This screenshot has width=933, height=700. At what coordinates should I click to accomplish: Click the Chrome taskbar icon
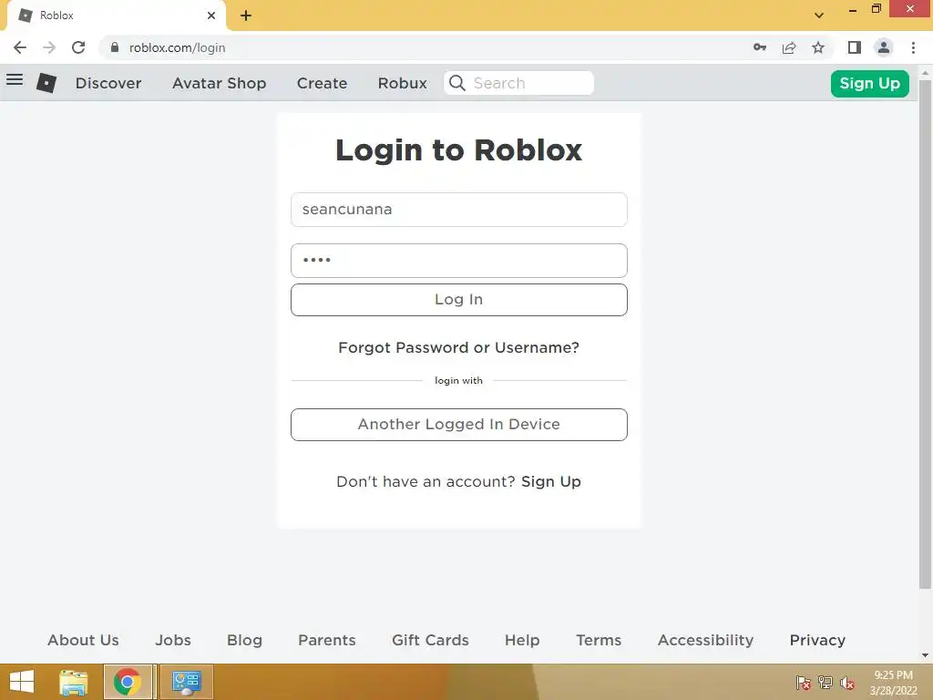tap(128, 682)
